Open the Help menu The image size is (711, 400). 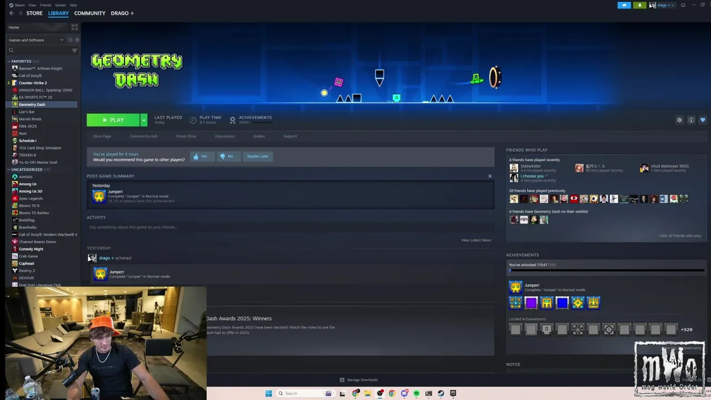73,5
